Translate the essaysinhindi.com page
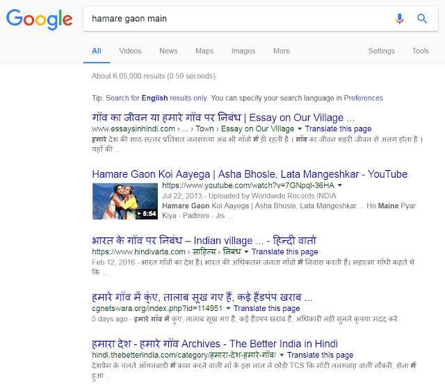Screen dimensions: 445x386 339,129
